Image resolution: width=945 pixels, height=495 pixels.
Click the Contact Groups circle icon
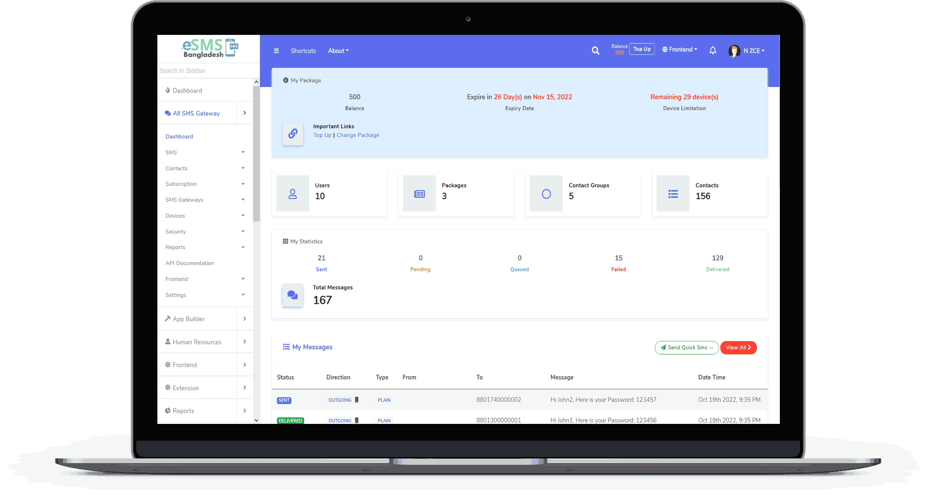pyautogui.click(x=546, y=194)
